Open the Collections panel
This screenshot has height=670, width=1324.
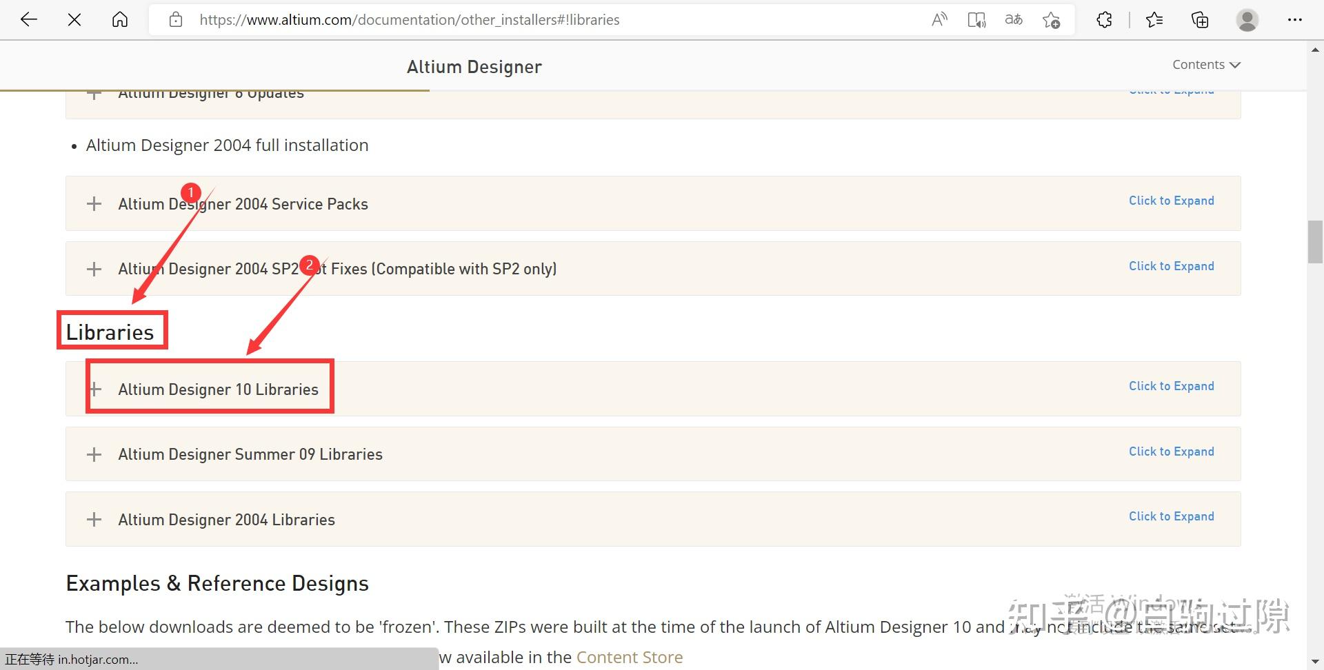[1200, 20]
